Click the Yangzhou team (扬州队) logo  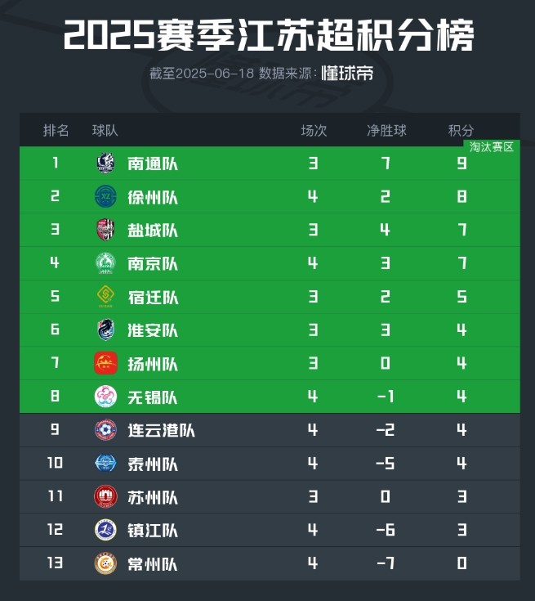point(105,364)
